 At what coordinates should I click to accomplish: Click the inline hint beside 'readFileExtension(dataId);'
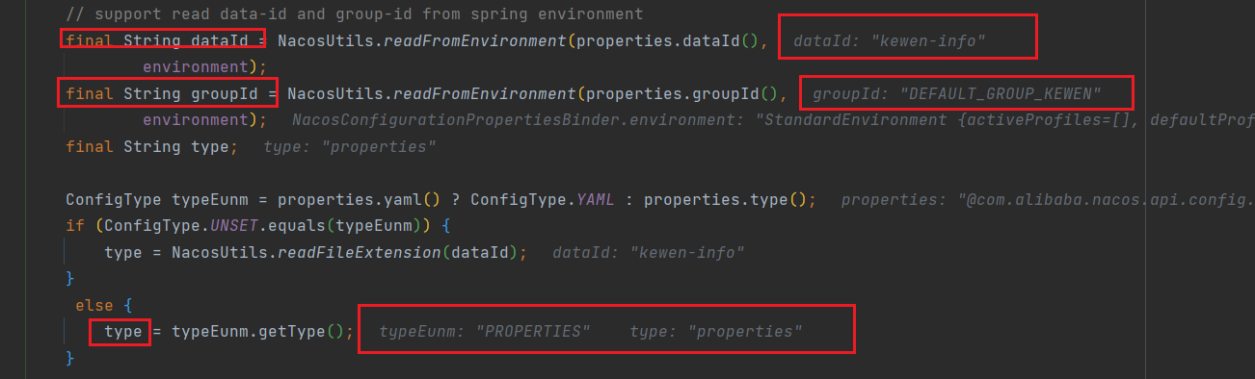tap(649, 252)
